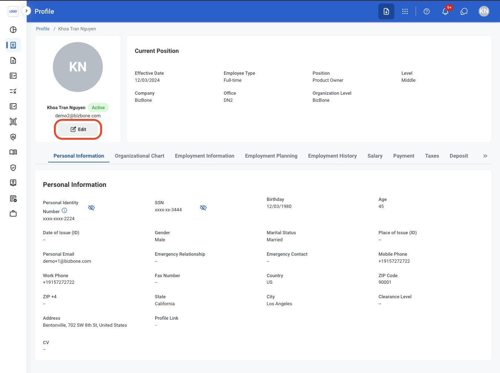This screenshot has height=373, width=500.
Task: Open the chat messages icon
Action: click(x=464, y=11)
